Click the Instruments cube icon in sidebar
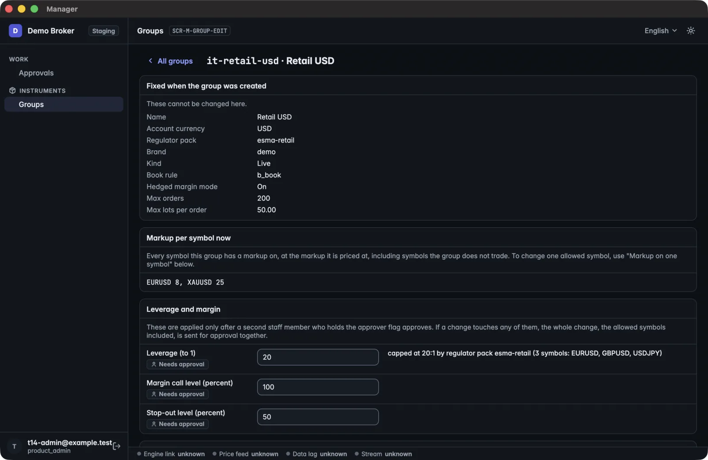Image resolution: width=708 pixels, height=460 pixels. pyautogui.click(x=12, y=90)
